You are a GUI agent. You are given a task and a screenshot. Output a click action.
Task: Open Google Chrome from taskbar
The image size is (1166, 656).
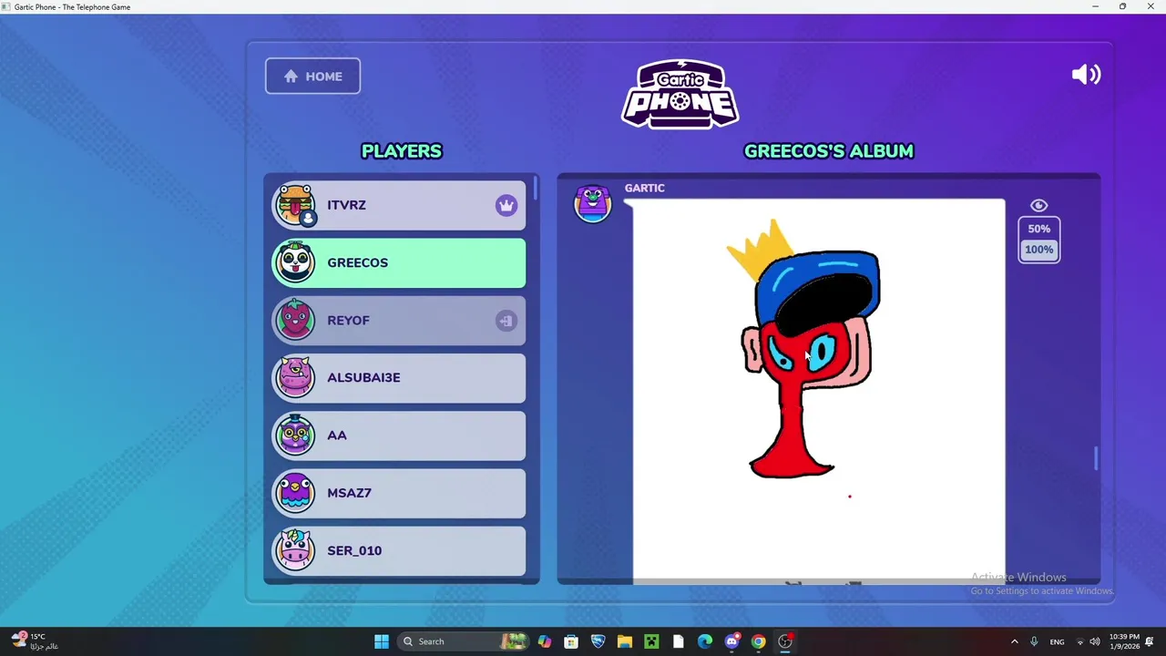click(x=758, y=641)
